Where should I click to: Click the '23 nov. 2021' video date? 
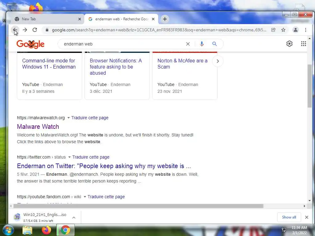[x=169, y=91]
